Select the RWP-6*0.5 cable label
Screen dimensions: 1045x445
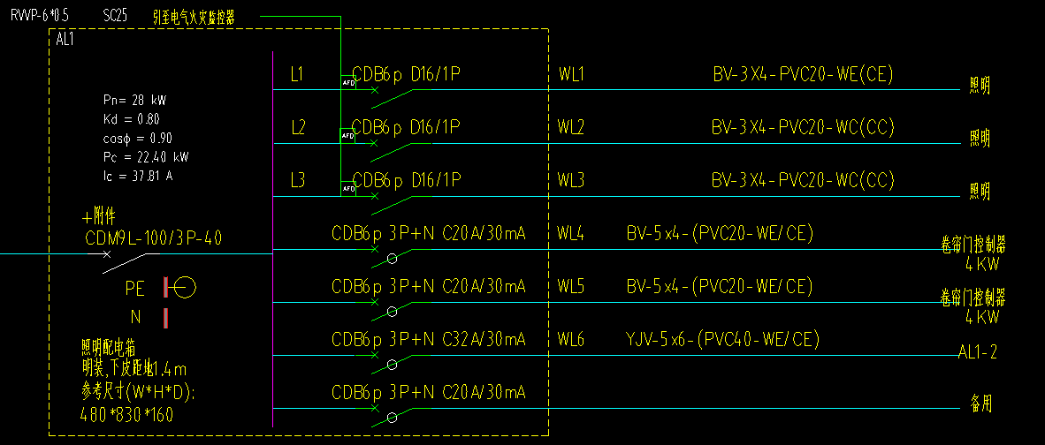(x=40, y=15)
